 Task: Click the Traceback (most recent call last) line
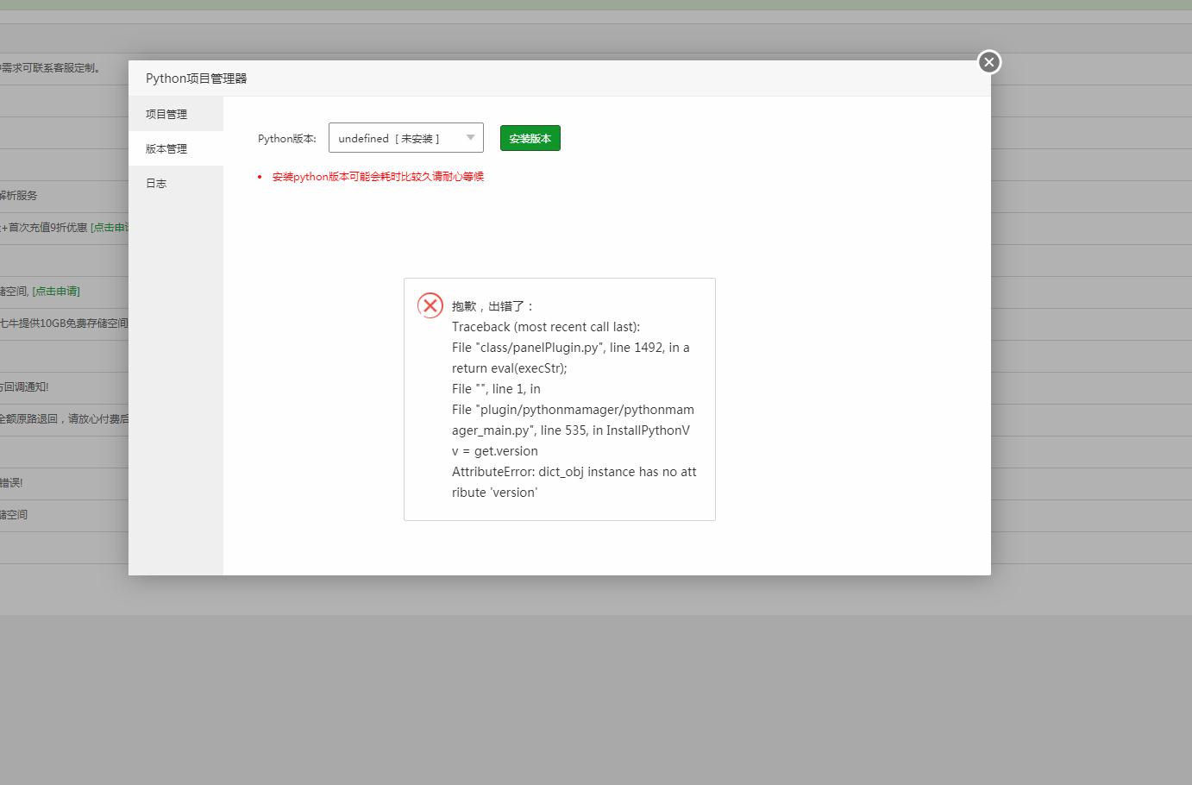[x=546, y=327]
